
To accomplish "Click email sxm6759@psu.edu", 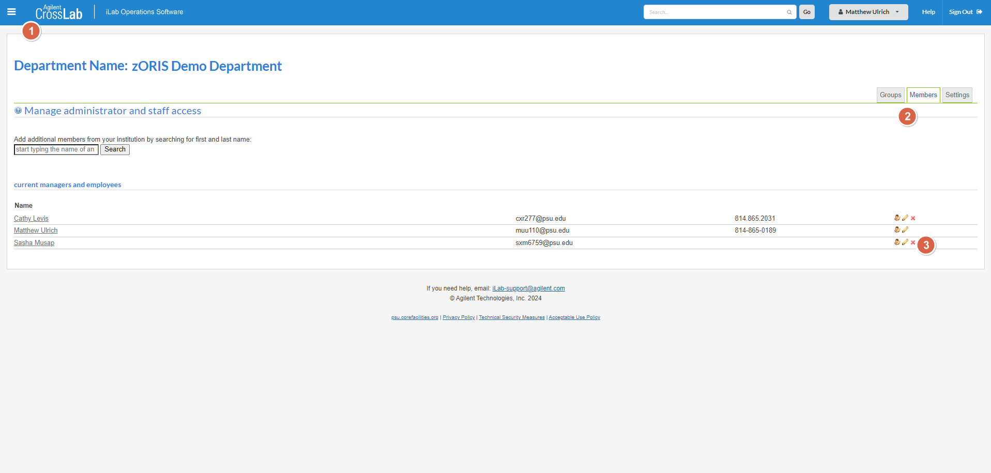I will [544, 243].
